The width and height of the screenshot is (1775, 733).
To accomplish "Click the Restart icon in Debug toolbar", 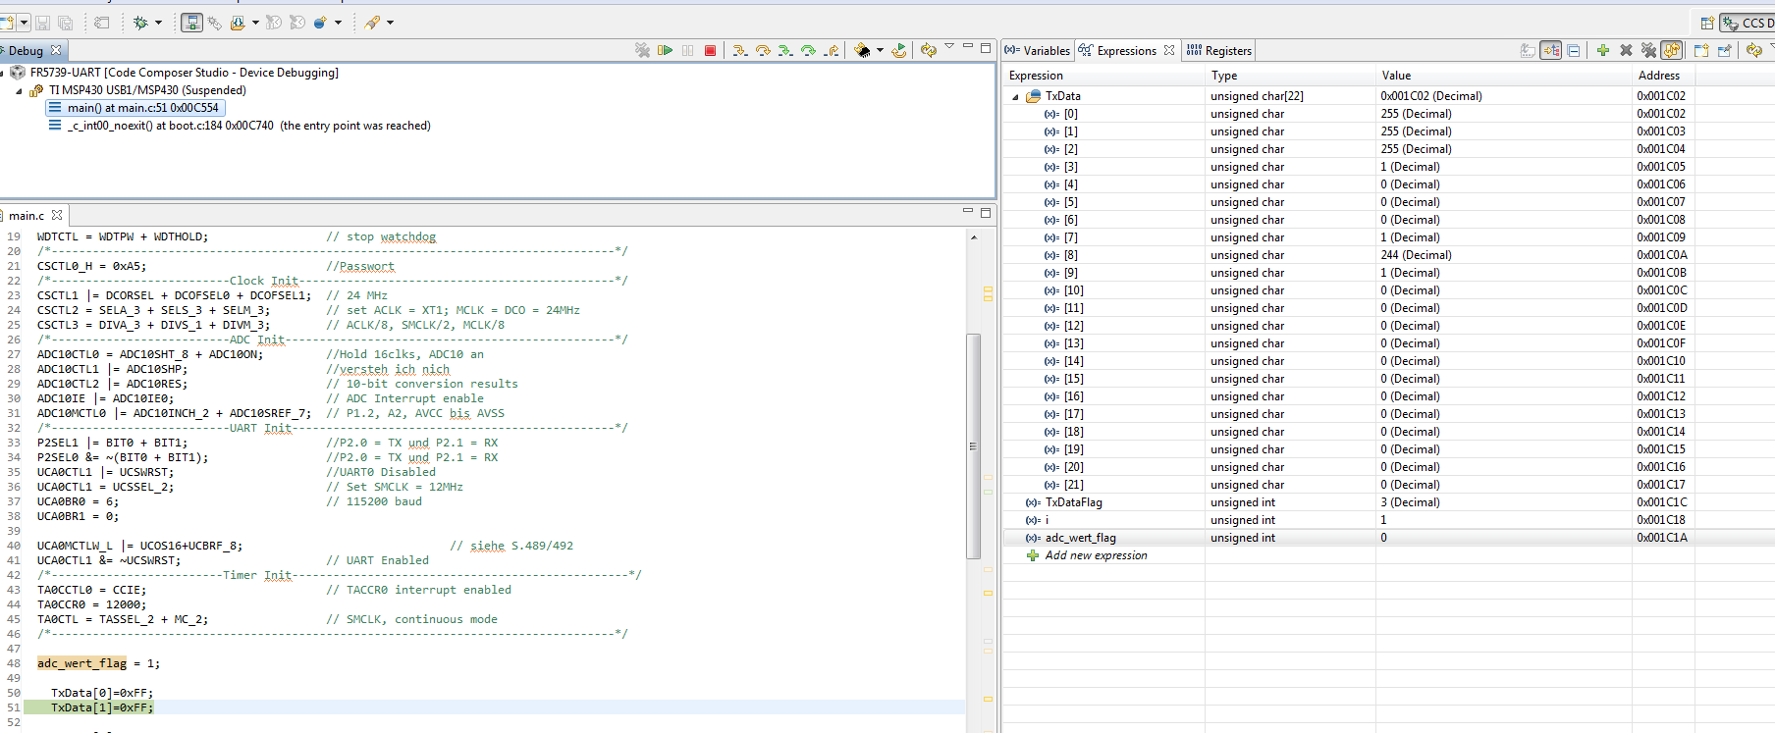I will pyautogui.click(x=898, y=50).
